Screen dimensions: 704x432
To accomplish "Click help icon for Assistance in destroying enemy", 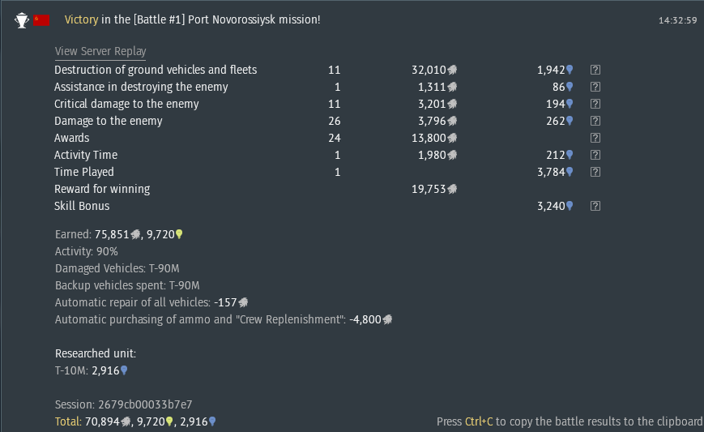I will tap(595, 87).
